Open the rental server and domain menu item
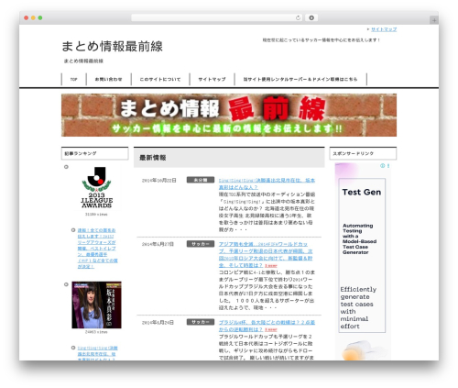The height and width of the screenshot is (388, 458). [300, 79]
